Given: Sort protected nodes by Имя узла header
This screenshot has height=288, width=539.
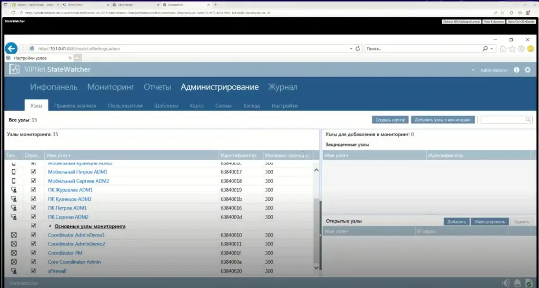Looking at the screenshot, I should [x=336, y=156].
